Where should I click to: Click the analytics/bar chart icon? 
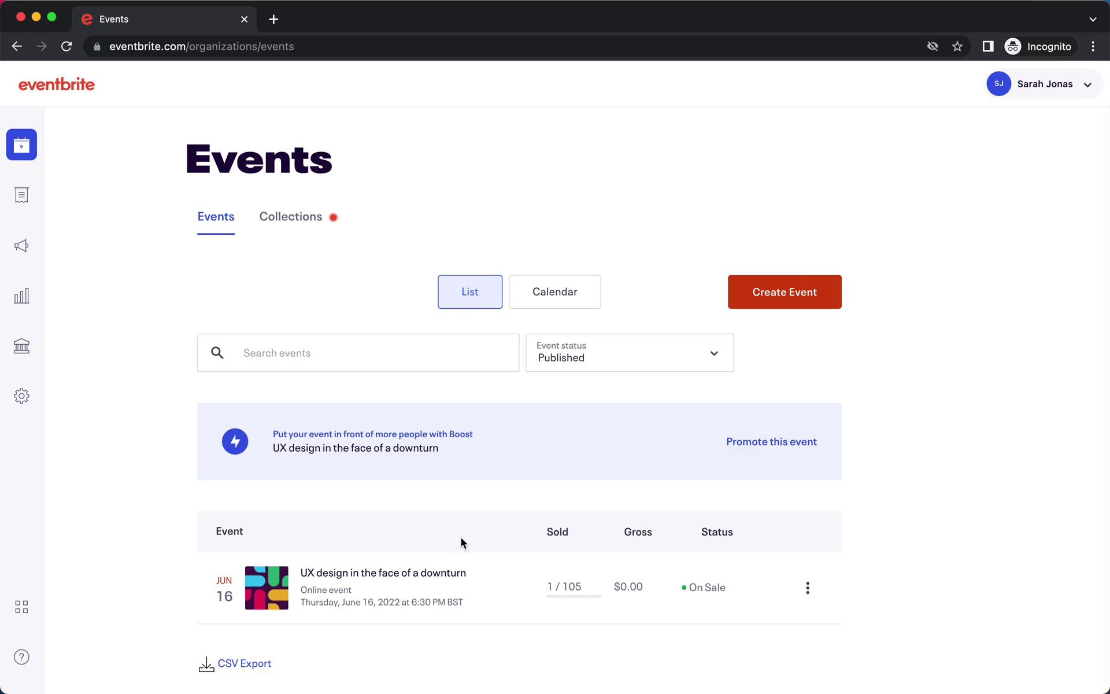pyautogui.click(x=21, y=296)
